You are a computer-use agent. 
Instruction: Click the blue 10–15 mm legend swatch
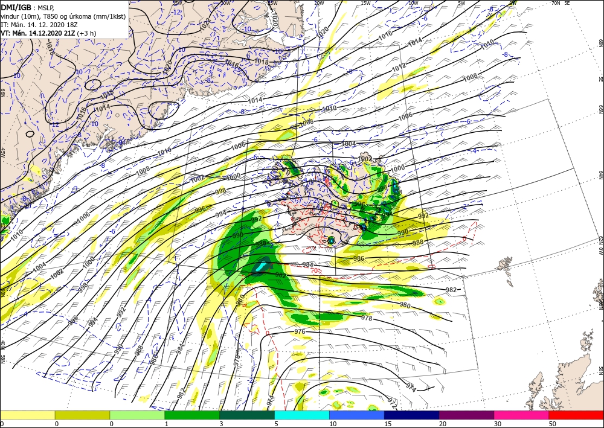[357, 415]
